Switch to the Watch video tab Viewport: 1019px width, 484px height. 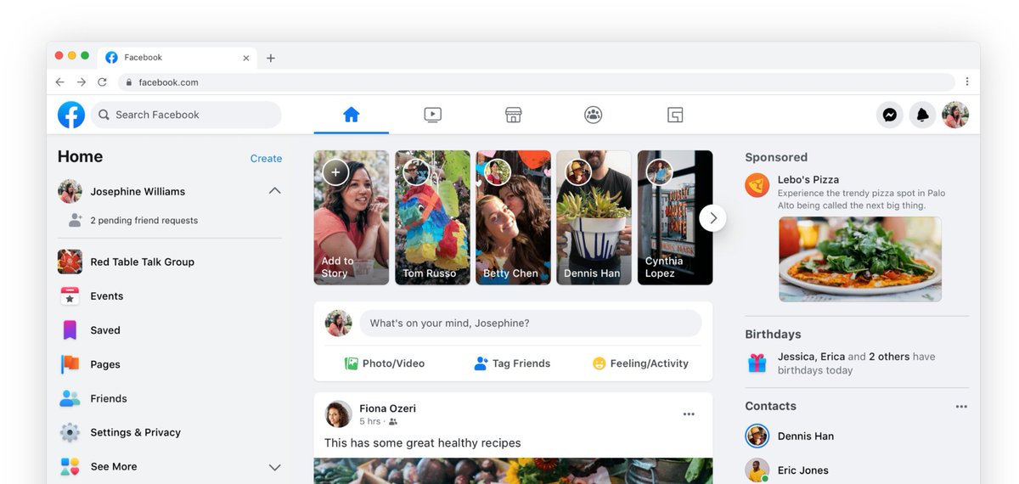(432, 115)
